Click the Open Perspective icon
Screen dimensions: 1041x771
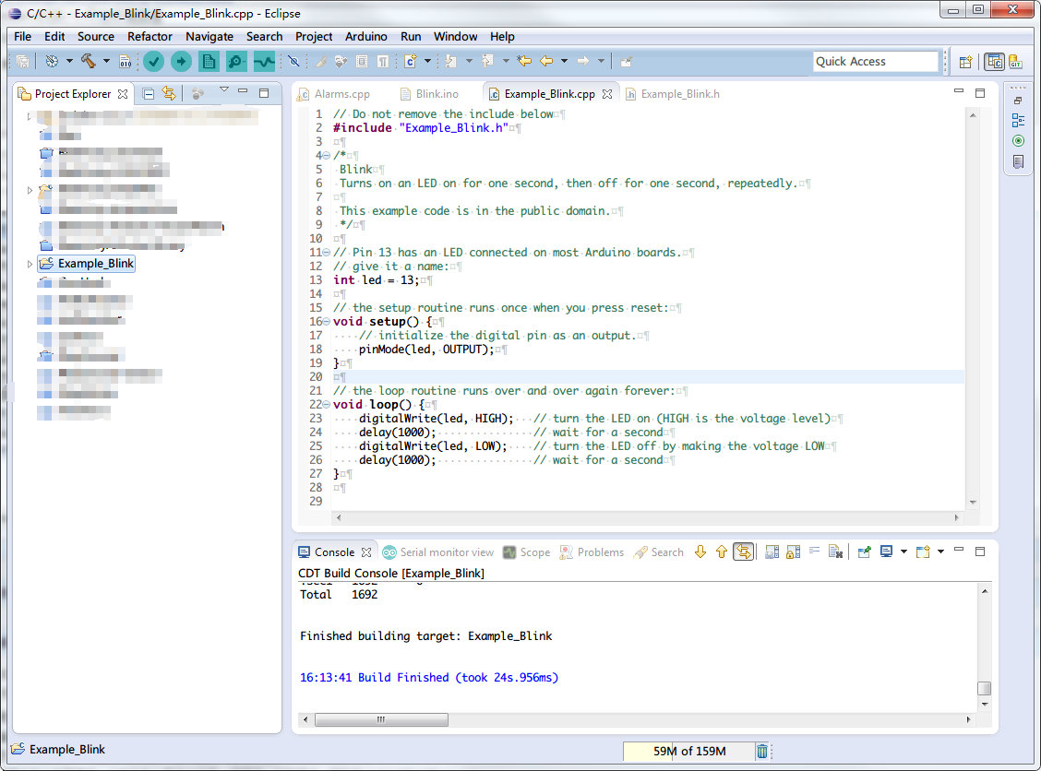click(966, 62)
